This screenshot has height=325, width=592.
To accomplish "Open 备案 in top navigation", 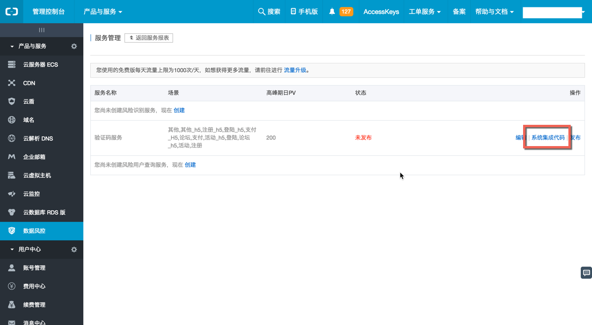I will tap(459, 12).
